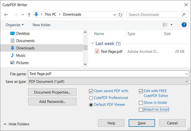Screen dimensions: 191x131
Task: Click the Document Properties button
Action: (x=52, y=92)
